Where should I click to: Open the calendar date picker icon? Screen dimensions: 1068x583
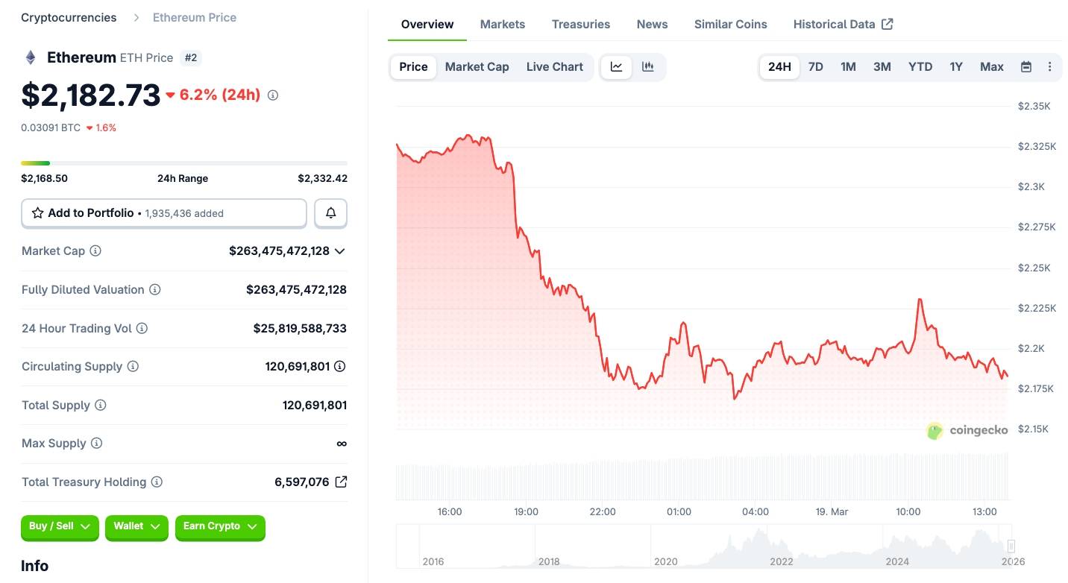pyautogui.click(x=1025, y=66)
